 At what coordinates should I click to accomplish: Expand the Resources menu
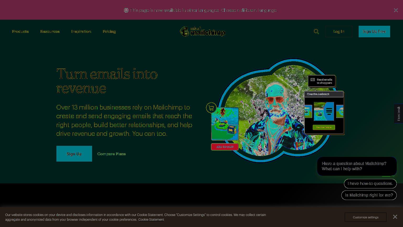coord(50,32)
